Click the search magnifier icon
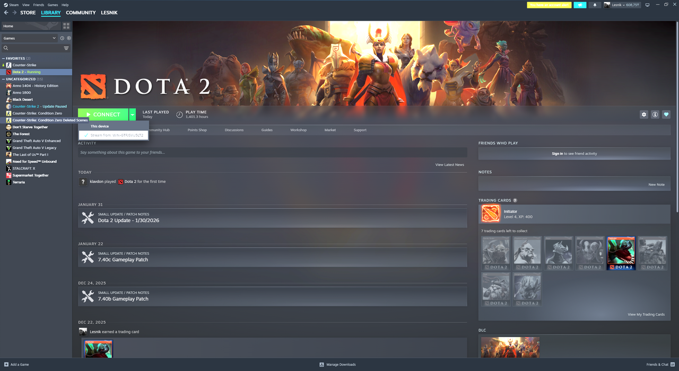 pyautogui.click(x=6, y=48)
